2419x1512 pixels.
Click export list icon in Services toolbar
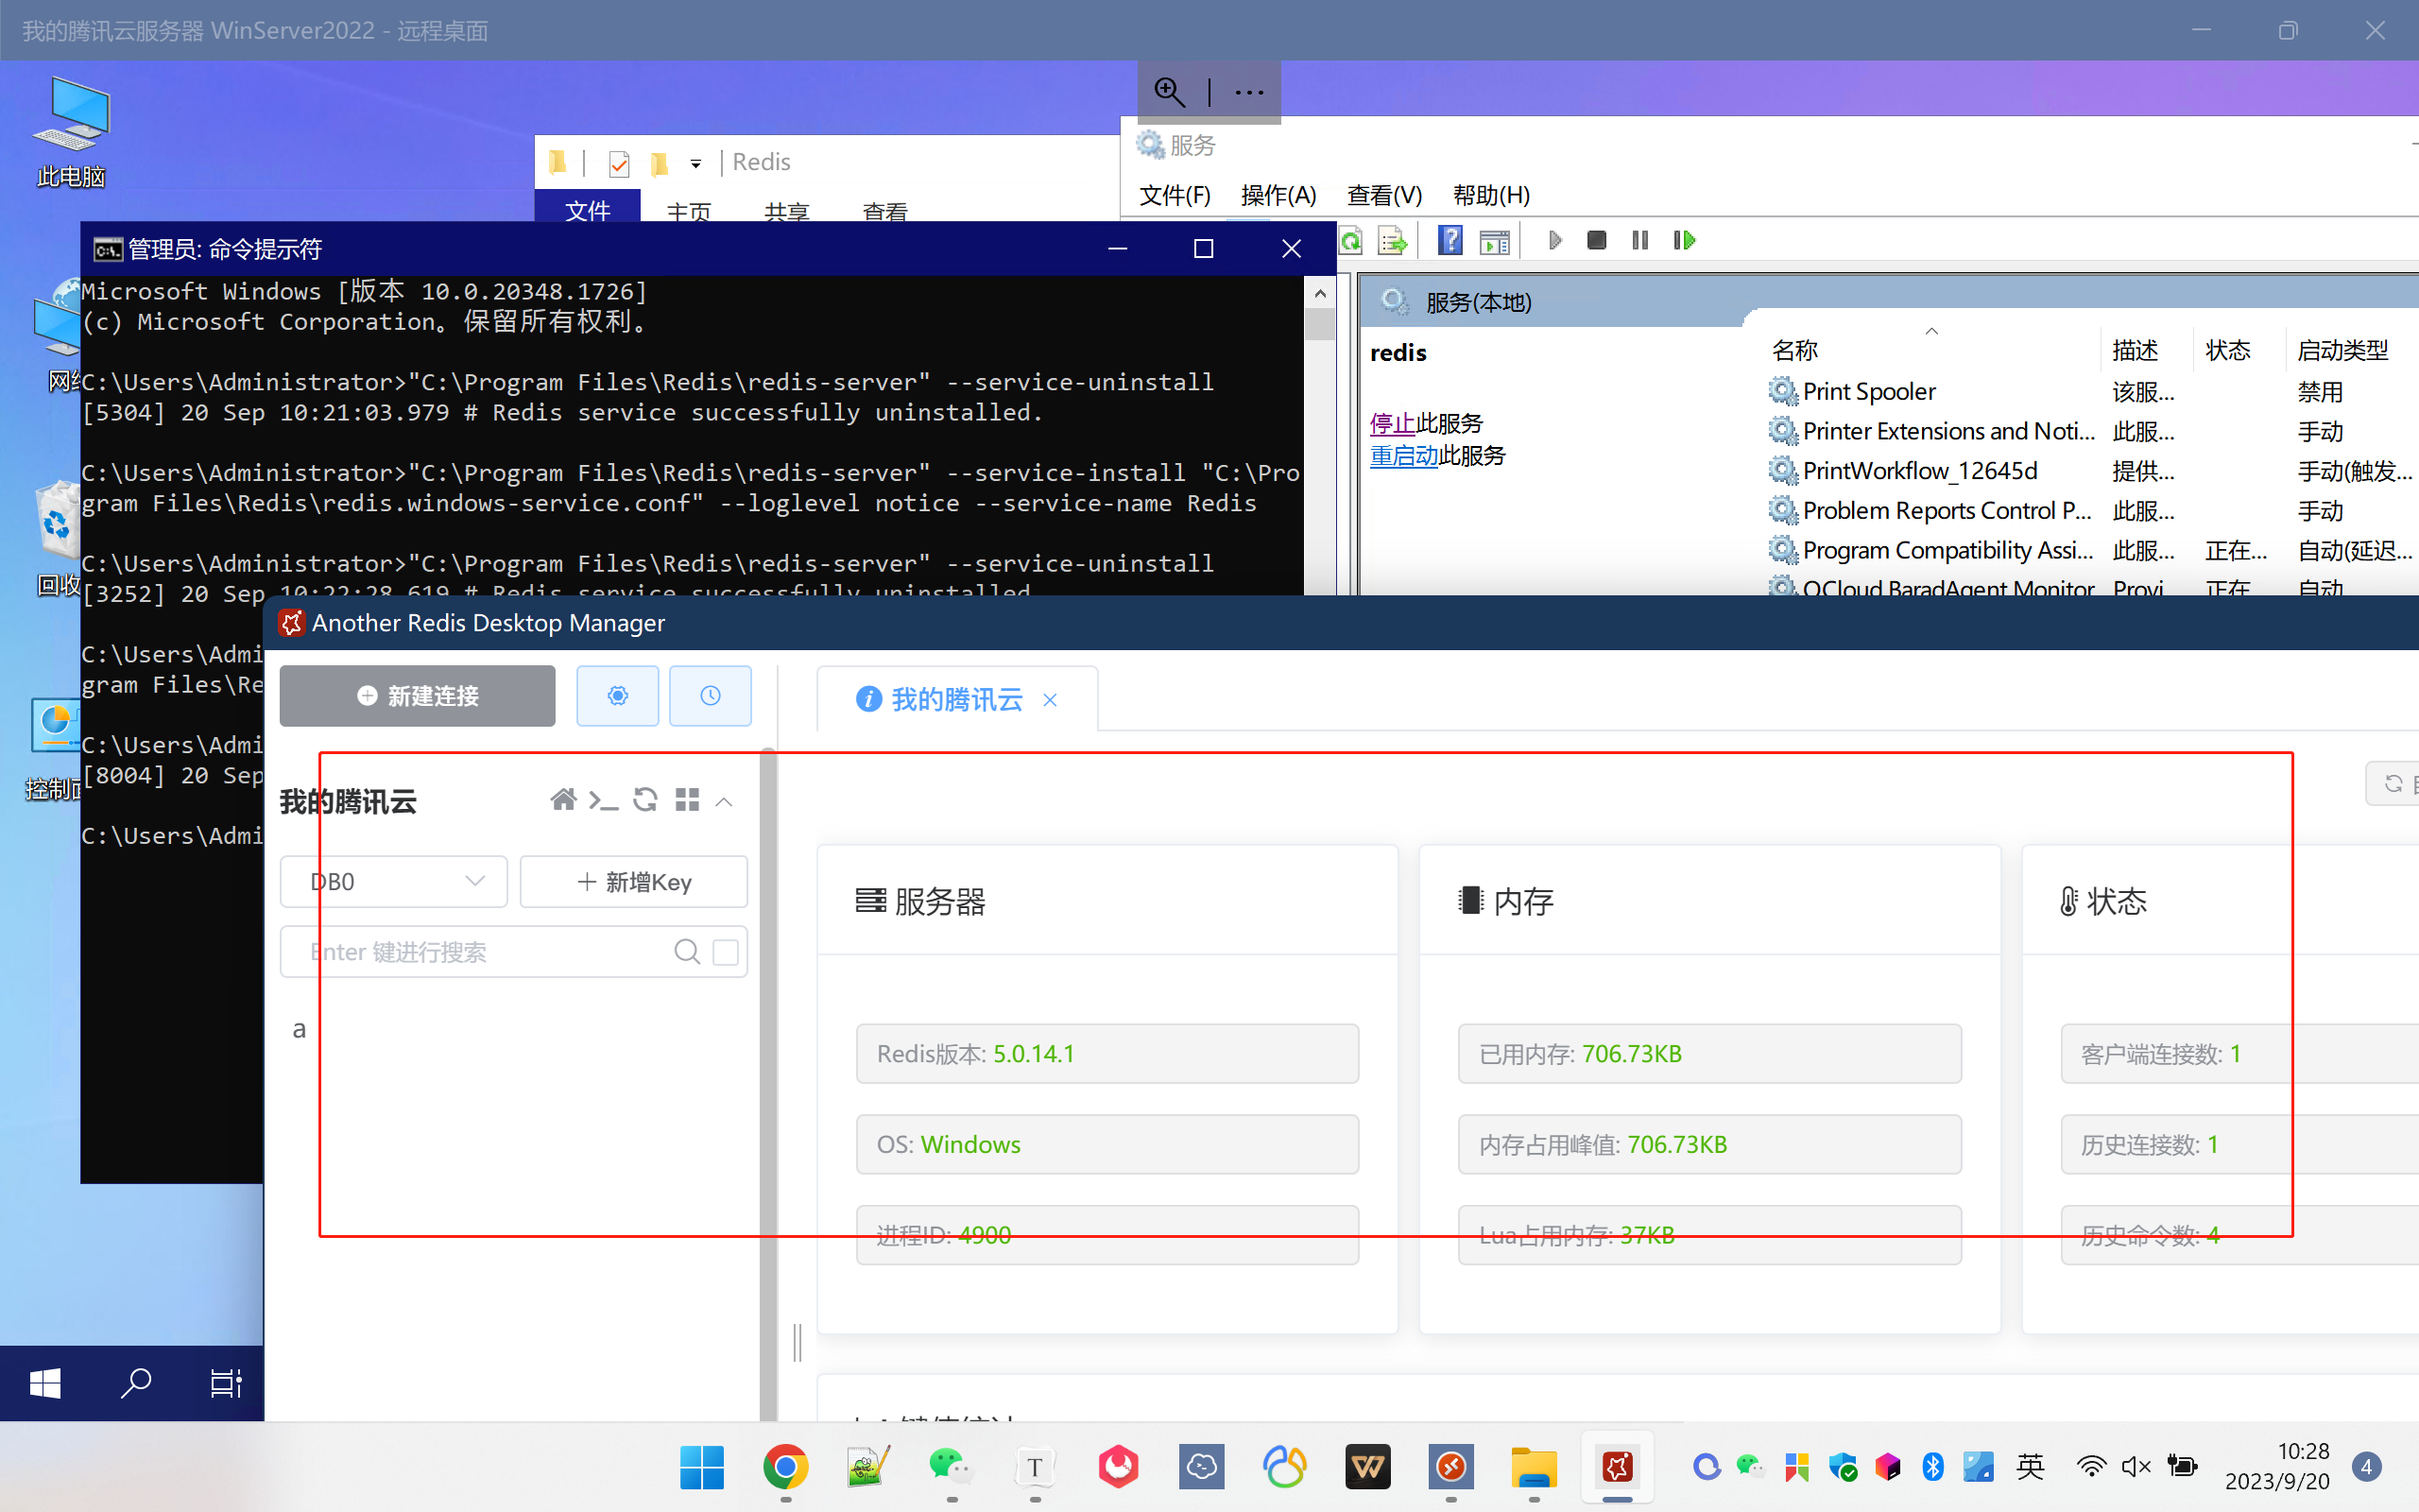tap(1393, 240)
